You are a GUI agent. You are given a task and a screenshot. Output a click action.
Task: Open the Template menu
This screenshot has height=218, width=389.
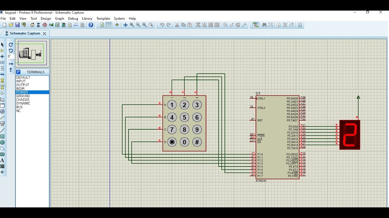(x=103, y=18)
